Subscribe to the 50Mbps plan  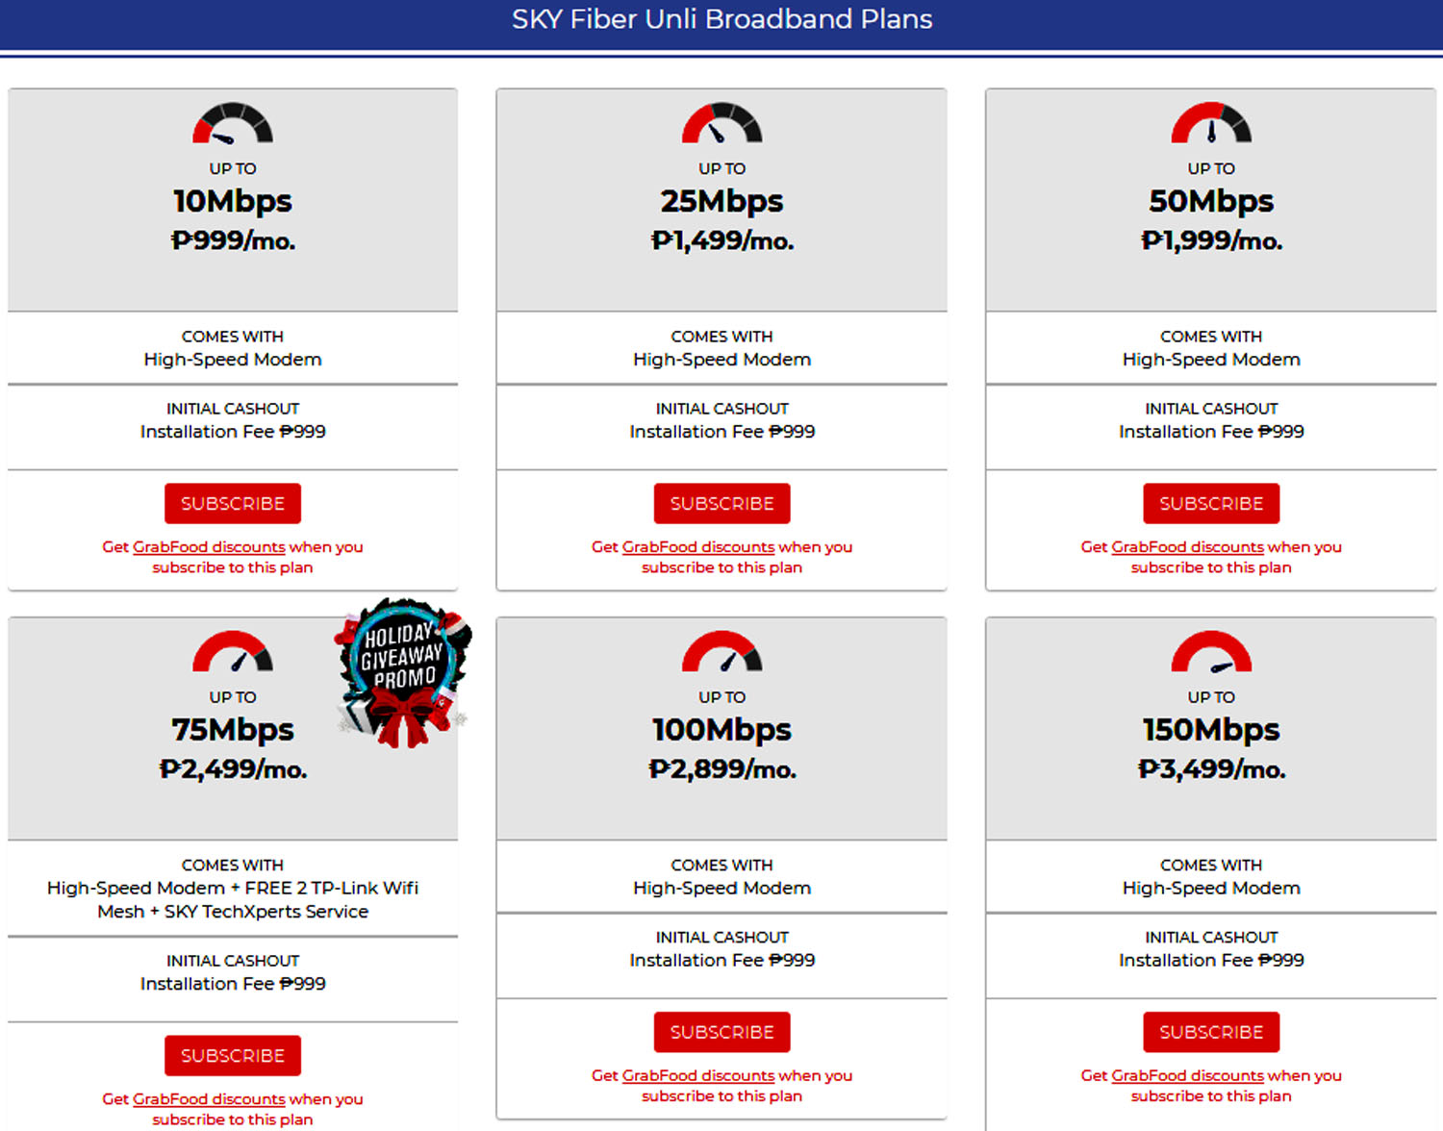coord(1210,503)
